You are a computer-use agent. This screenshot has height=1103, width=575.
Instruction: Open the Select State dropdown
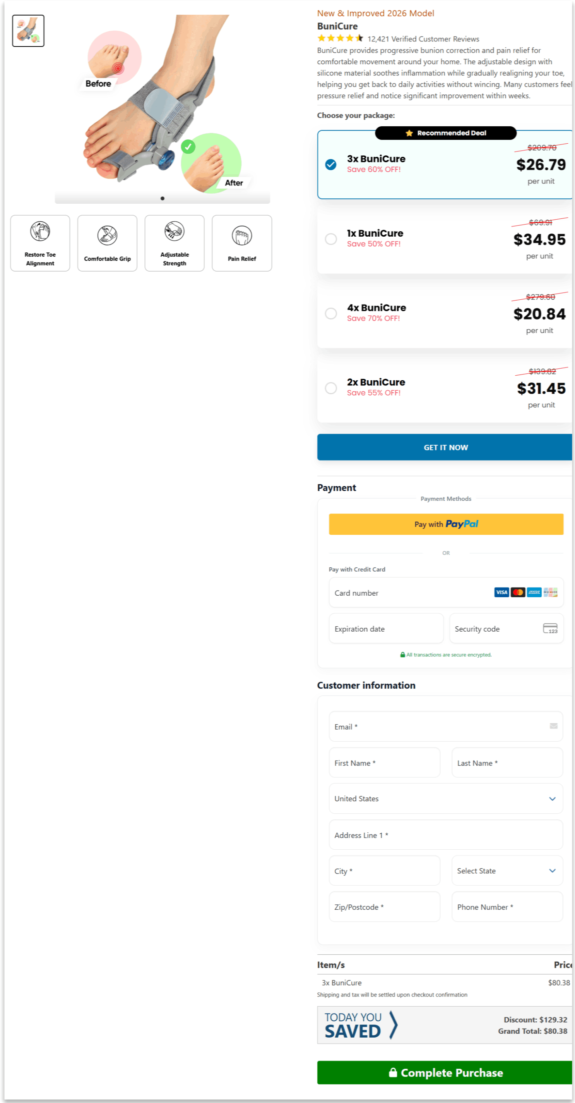pyautogui.click(x=507, y=871)
